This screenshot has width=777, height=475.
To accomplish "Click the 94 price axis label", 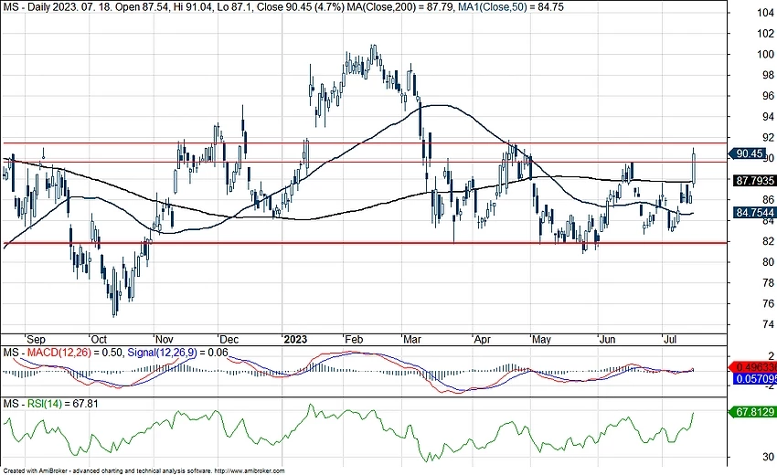I will pos(768,116).
